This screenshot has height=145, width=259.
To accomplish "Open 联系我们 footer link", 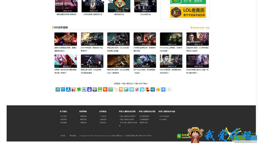I will [x=103, y=123].
